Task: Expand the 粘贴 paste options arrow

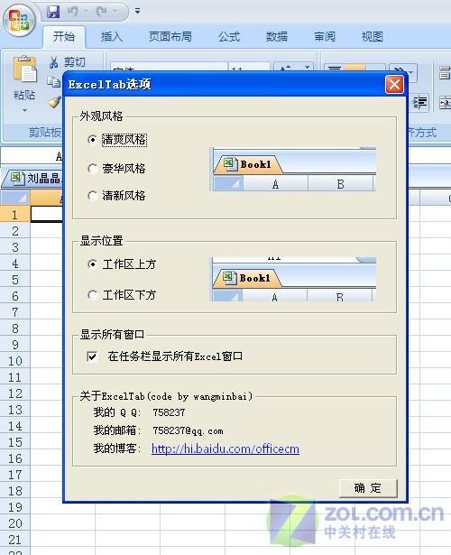Action: (24, 110)
